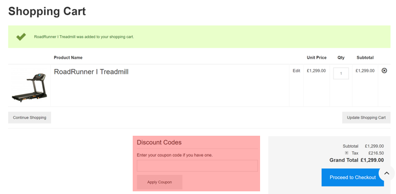Click the green success checkmark icon
This screenshot has width=396, height=194.
coord(21,37)
